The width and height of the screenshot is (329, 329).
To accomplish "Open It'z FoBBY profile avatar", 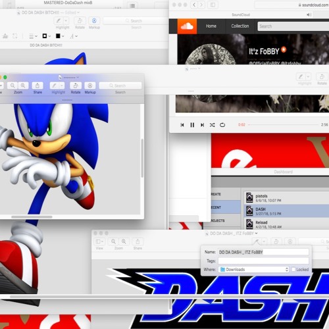I will tap(211, 55).
